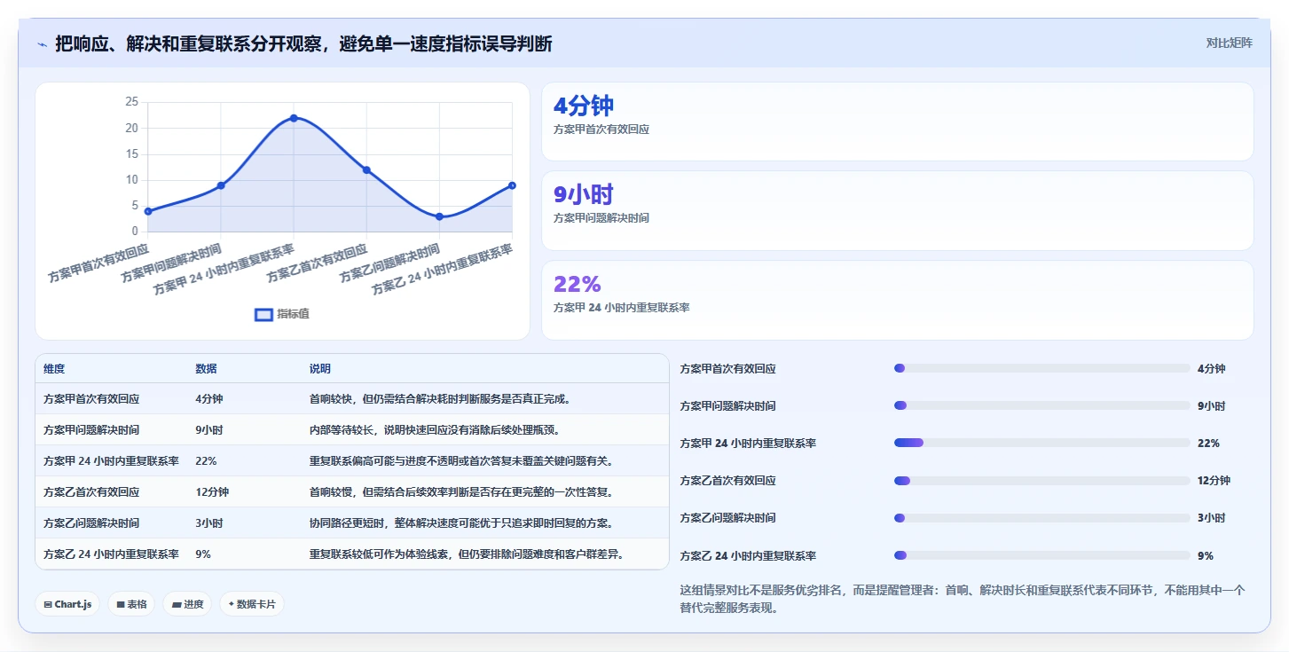This screenshot has width=1289, height=652.
Task: Select the 表格 tag
Action: pos(131,604)
